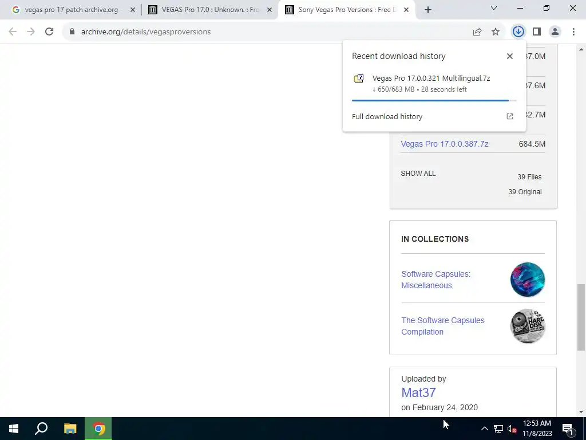Click the Vegas Pro 17.0.0.321 Multilingual.7z file icon
586x440 pixels.
pos(359,78)
